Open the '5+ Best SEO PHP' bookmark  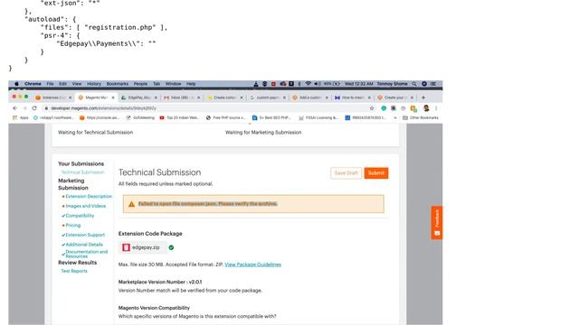271,118
